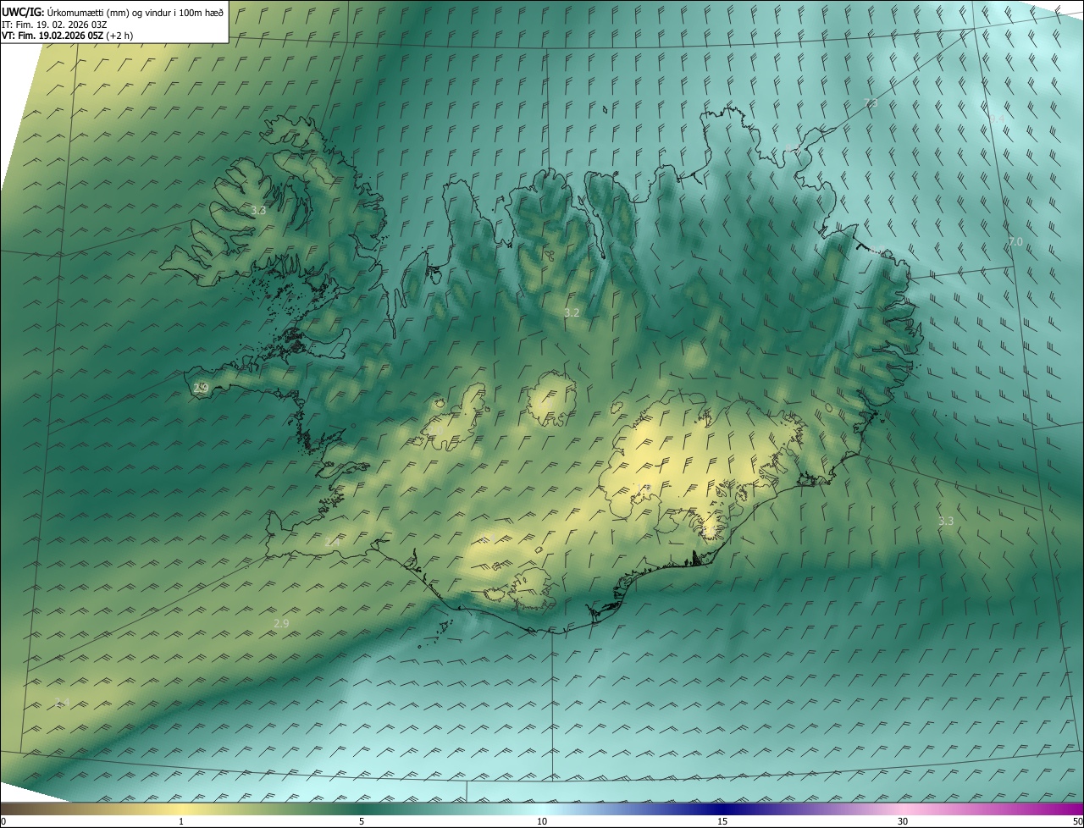The width and height of the screenshot is (1084, 828).
Task: Select the 3.3 value over the sea southeast of Iceland
Action: click(946, 521)
